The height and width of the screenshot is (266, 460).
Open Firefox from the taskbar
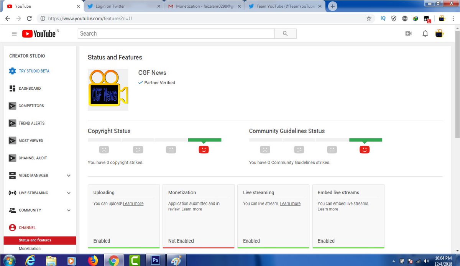92,261
